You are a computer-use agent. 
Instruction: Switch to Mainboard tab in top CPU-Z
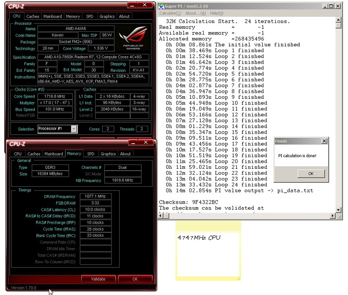(53, 17)
